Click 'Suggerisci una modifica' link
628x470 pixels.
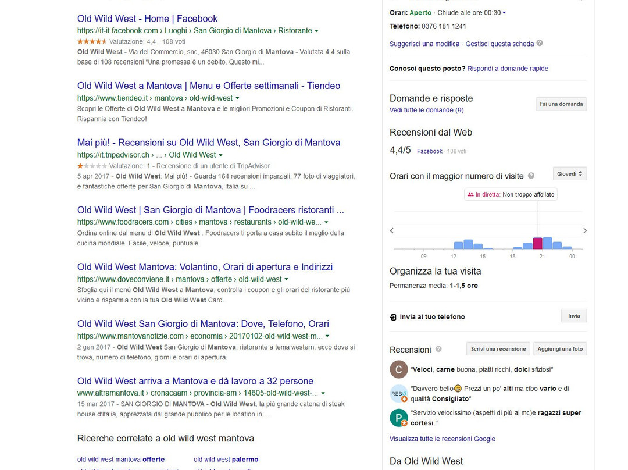point(424,44)
